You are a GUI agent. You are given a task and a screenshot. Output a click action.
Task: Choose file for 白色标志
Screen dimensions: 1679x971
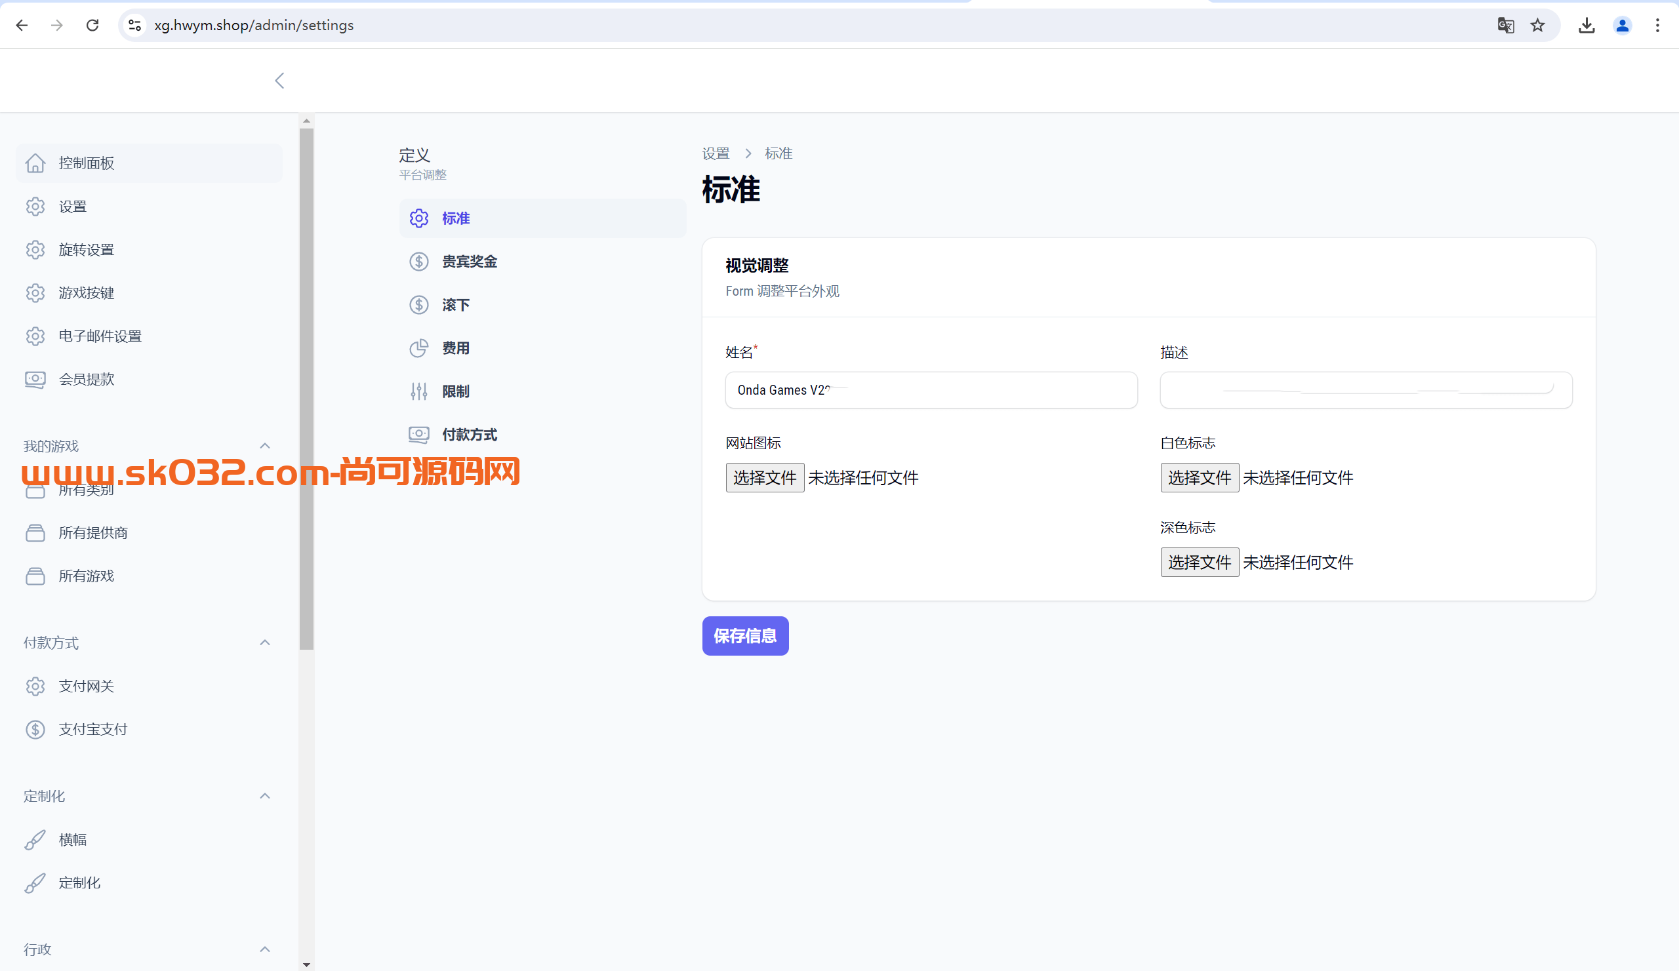pyautogui.click(x=1200, y=478)
